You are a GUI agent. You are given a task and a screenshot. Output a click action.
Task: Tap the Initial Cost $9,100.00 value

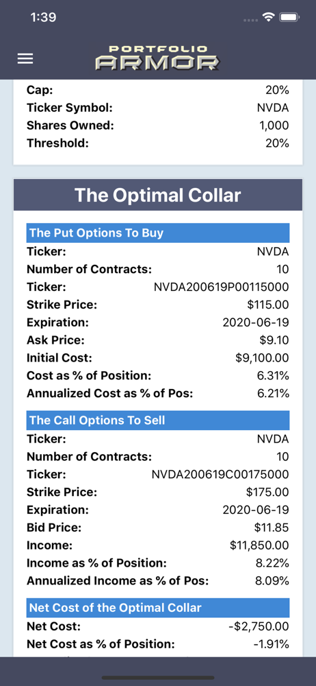pyautogui.click(x=263, y=358)
